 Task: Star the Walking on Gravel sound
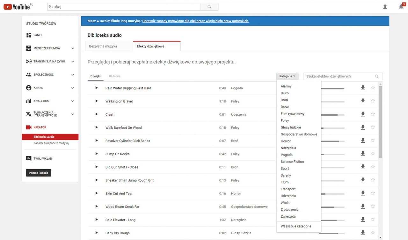(x=373, y=101)
